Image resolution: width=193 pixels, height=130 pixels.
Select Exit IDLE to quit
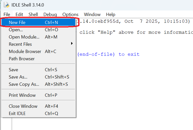17,113
